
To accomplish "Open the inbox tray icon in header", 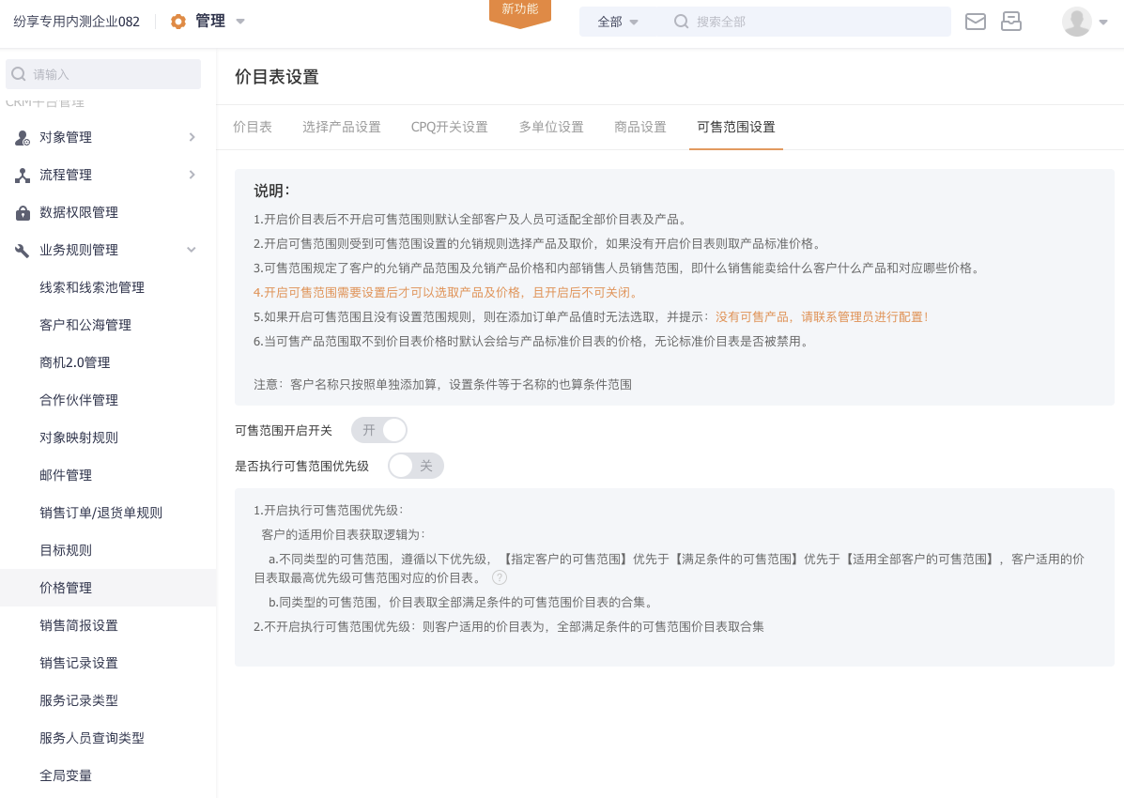I will (1011, 22).
